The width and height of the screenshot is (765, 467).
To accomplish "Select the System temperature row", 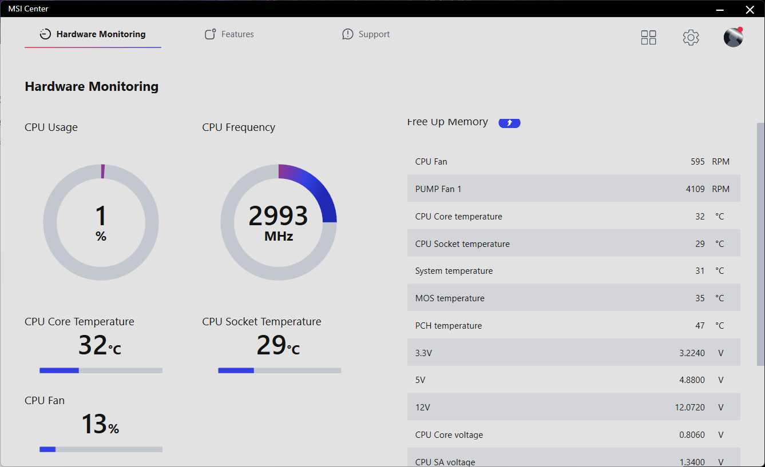I will pyautogui.click(x=574, y=271).
